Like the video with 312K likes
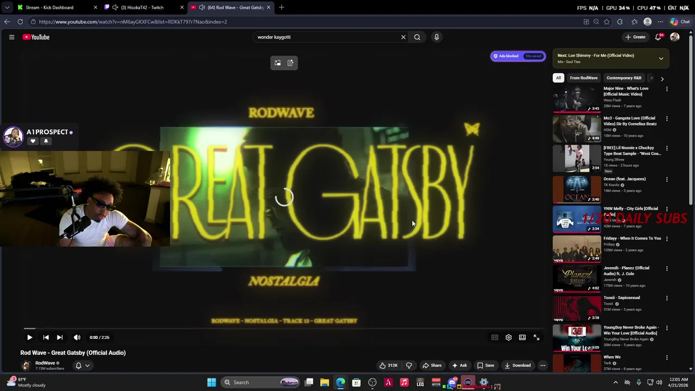The image size is (695, 391). (388, 365)
